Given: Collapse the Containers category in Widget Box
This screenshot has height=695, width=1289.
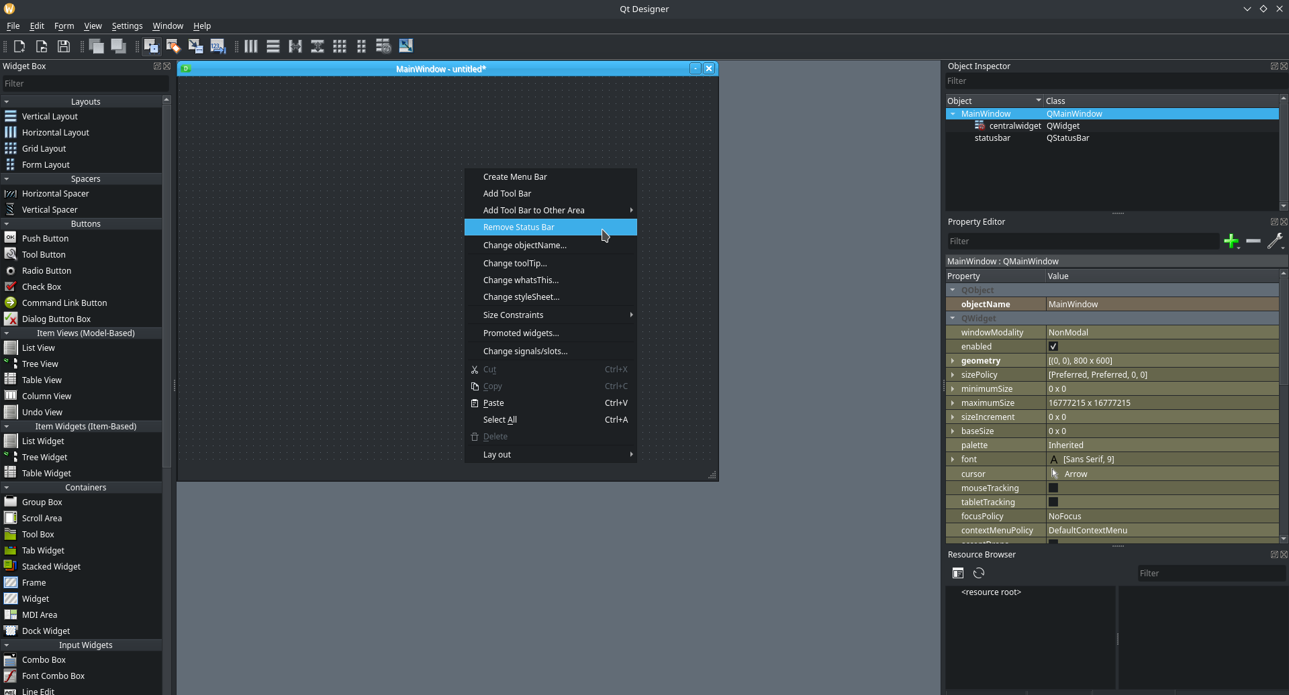Looking at the screenshot, I should tap(7, 488).
